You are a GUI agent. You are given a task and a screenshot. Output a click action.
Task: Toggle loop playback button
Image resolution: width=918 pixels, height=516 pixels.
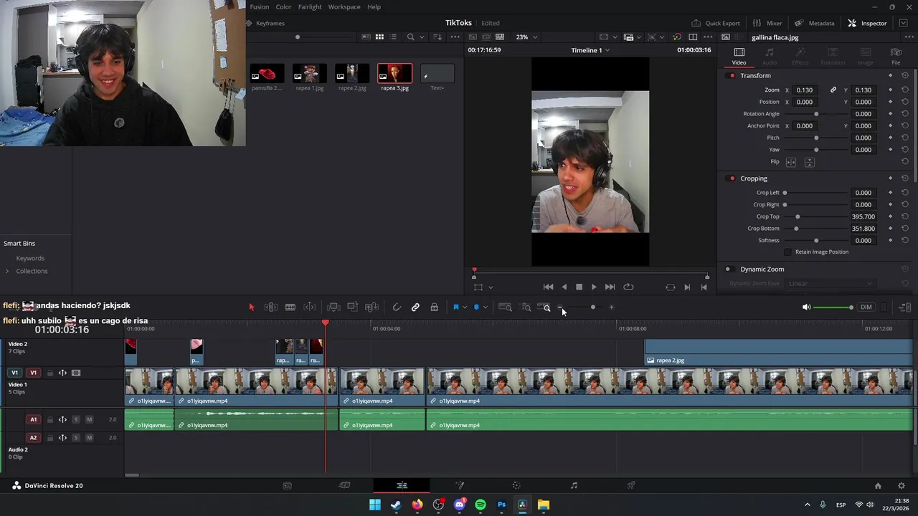point(628,287)
